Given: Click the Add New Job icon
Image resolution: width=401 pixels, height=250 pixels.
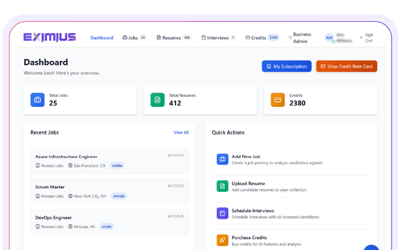Looking at the screenshot, I should tap(222, 159).
